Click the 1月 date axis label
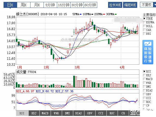Viewport: 156px width, 117px height. [19, 68]
